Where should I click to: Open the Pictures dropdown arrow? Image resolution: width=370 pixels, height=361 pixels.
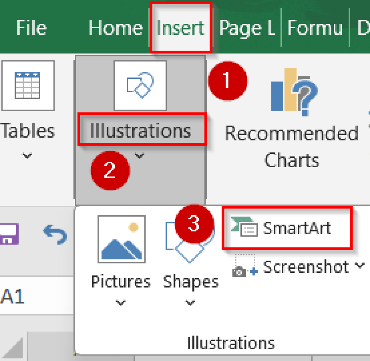click(x=120, y=303)
